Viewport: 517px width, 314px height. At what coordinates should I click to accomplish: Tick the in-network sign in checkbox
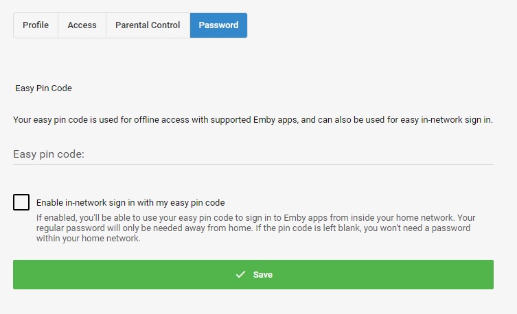[21, 202]
